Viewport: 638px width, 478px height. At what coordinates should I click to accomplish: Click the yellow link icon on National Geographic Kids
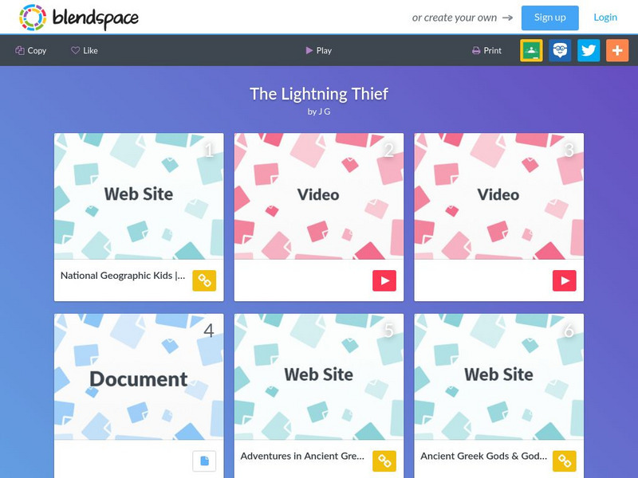coord(204,280)
